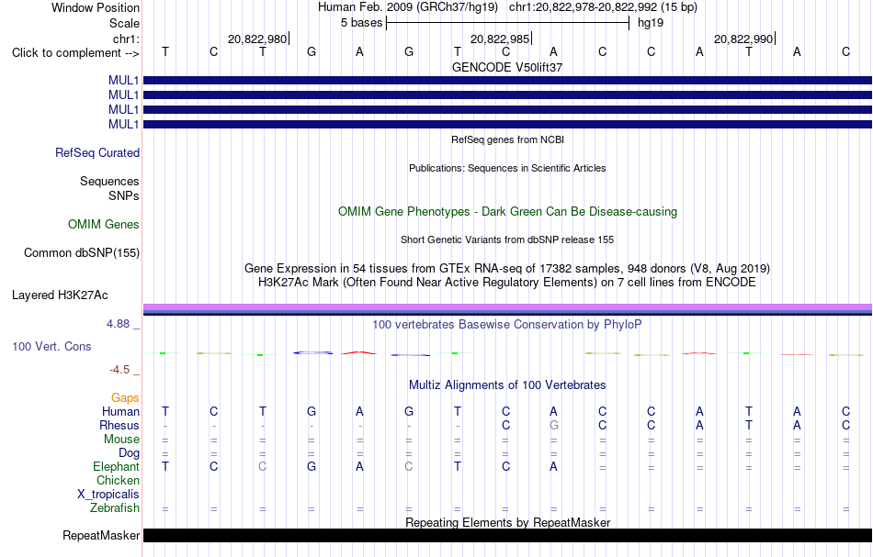Click the Window Position label

(x=96, y=7)
